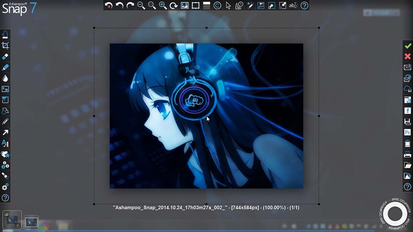The width and height of the screenshot is (413, 232).
Task: Pick the Arrow drawing tool
Action: (5, 133)
